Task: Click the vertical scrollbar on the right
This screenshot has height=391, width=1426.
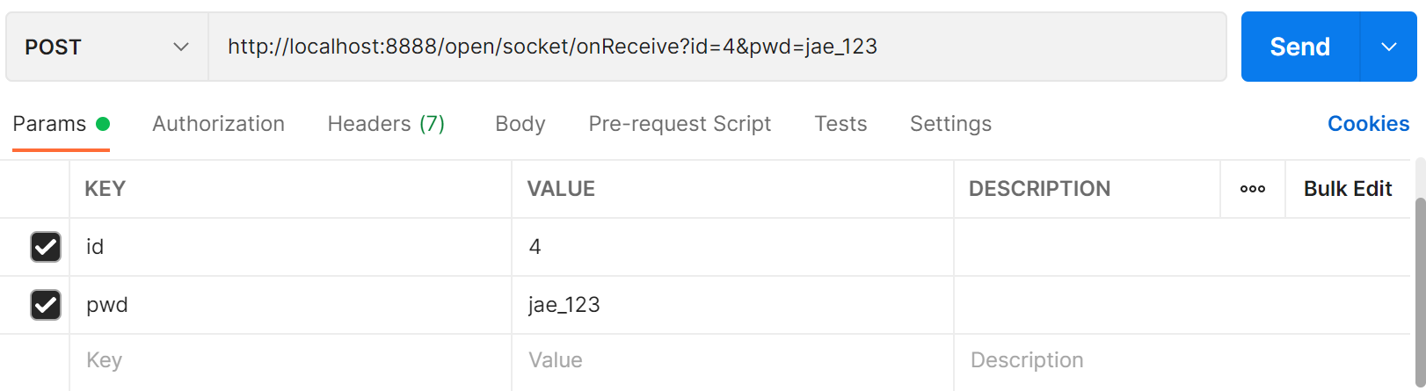Action: click(1420, 281)
